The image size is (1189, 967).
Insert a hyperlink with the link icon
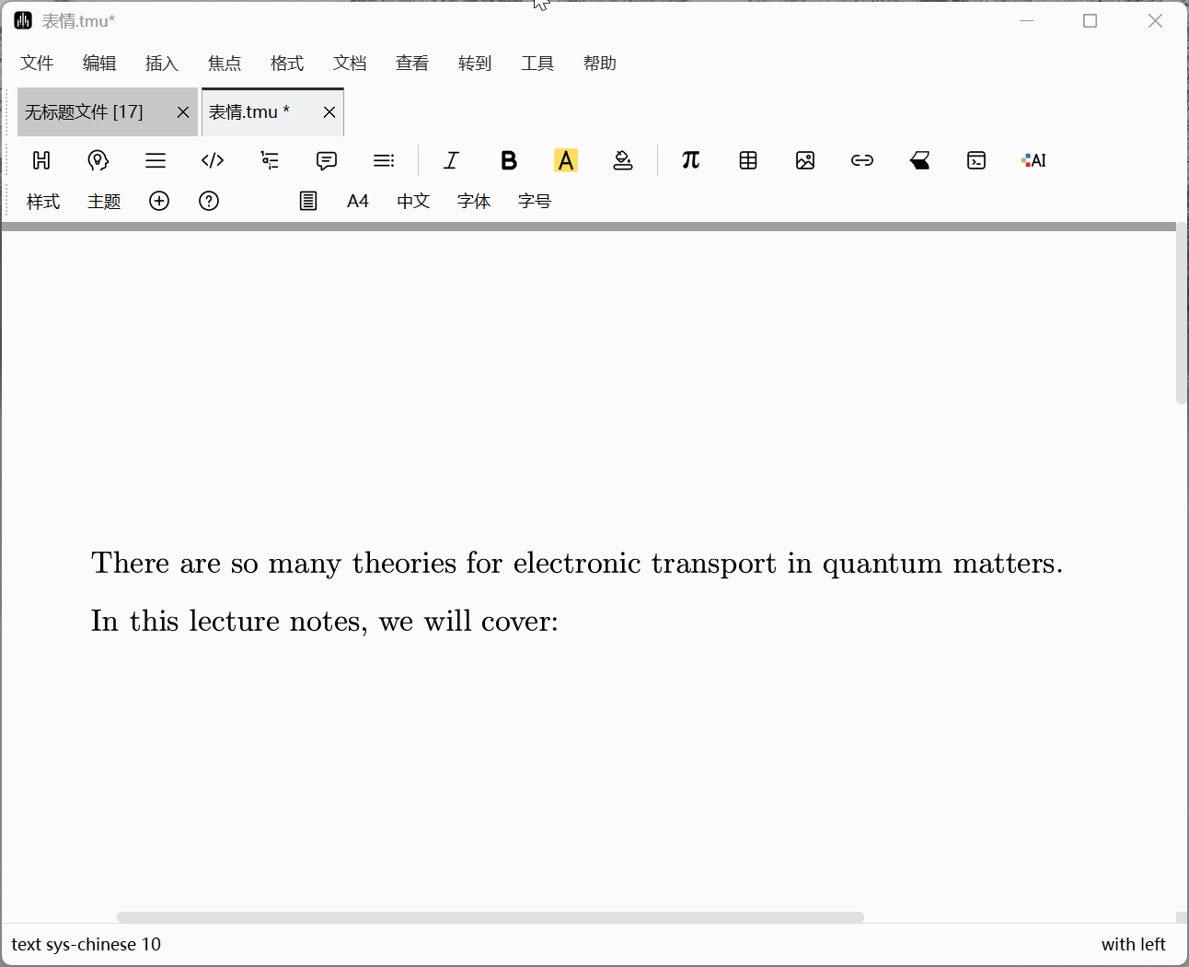(x=862, y=160)
